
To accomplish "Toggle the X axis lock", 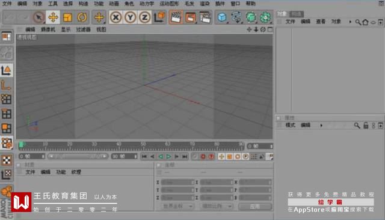I will click(x=116, y=17).
